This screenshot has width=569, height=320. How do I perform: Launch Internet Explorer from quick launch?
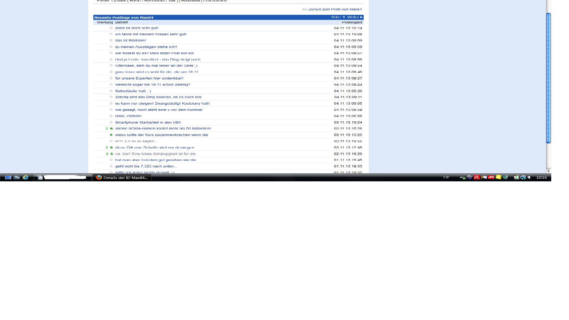tap(25, 177)
